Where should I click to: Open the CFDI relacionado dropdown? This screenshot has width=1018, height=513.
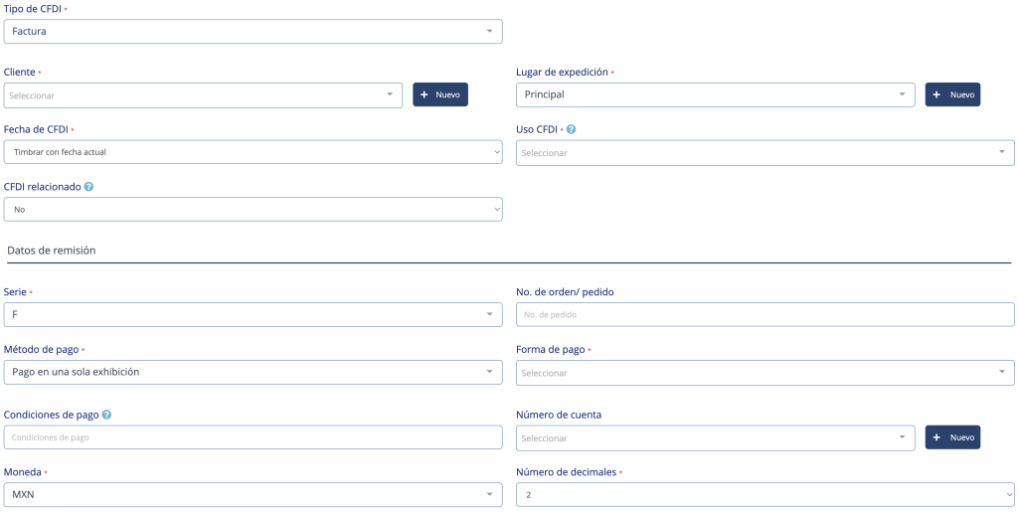coord(253,210)
